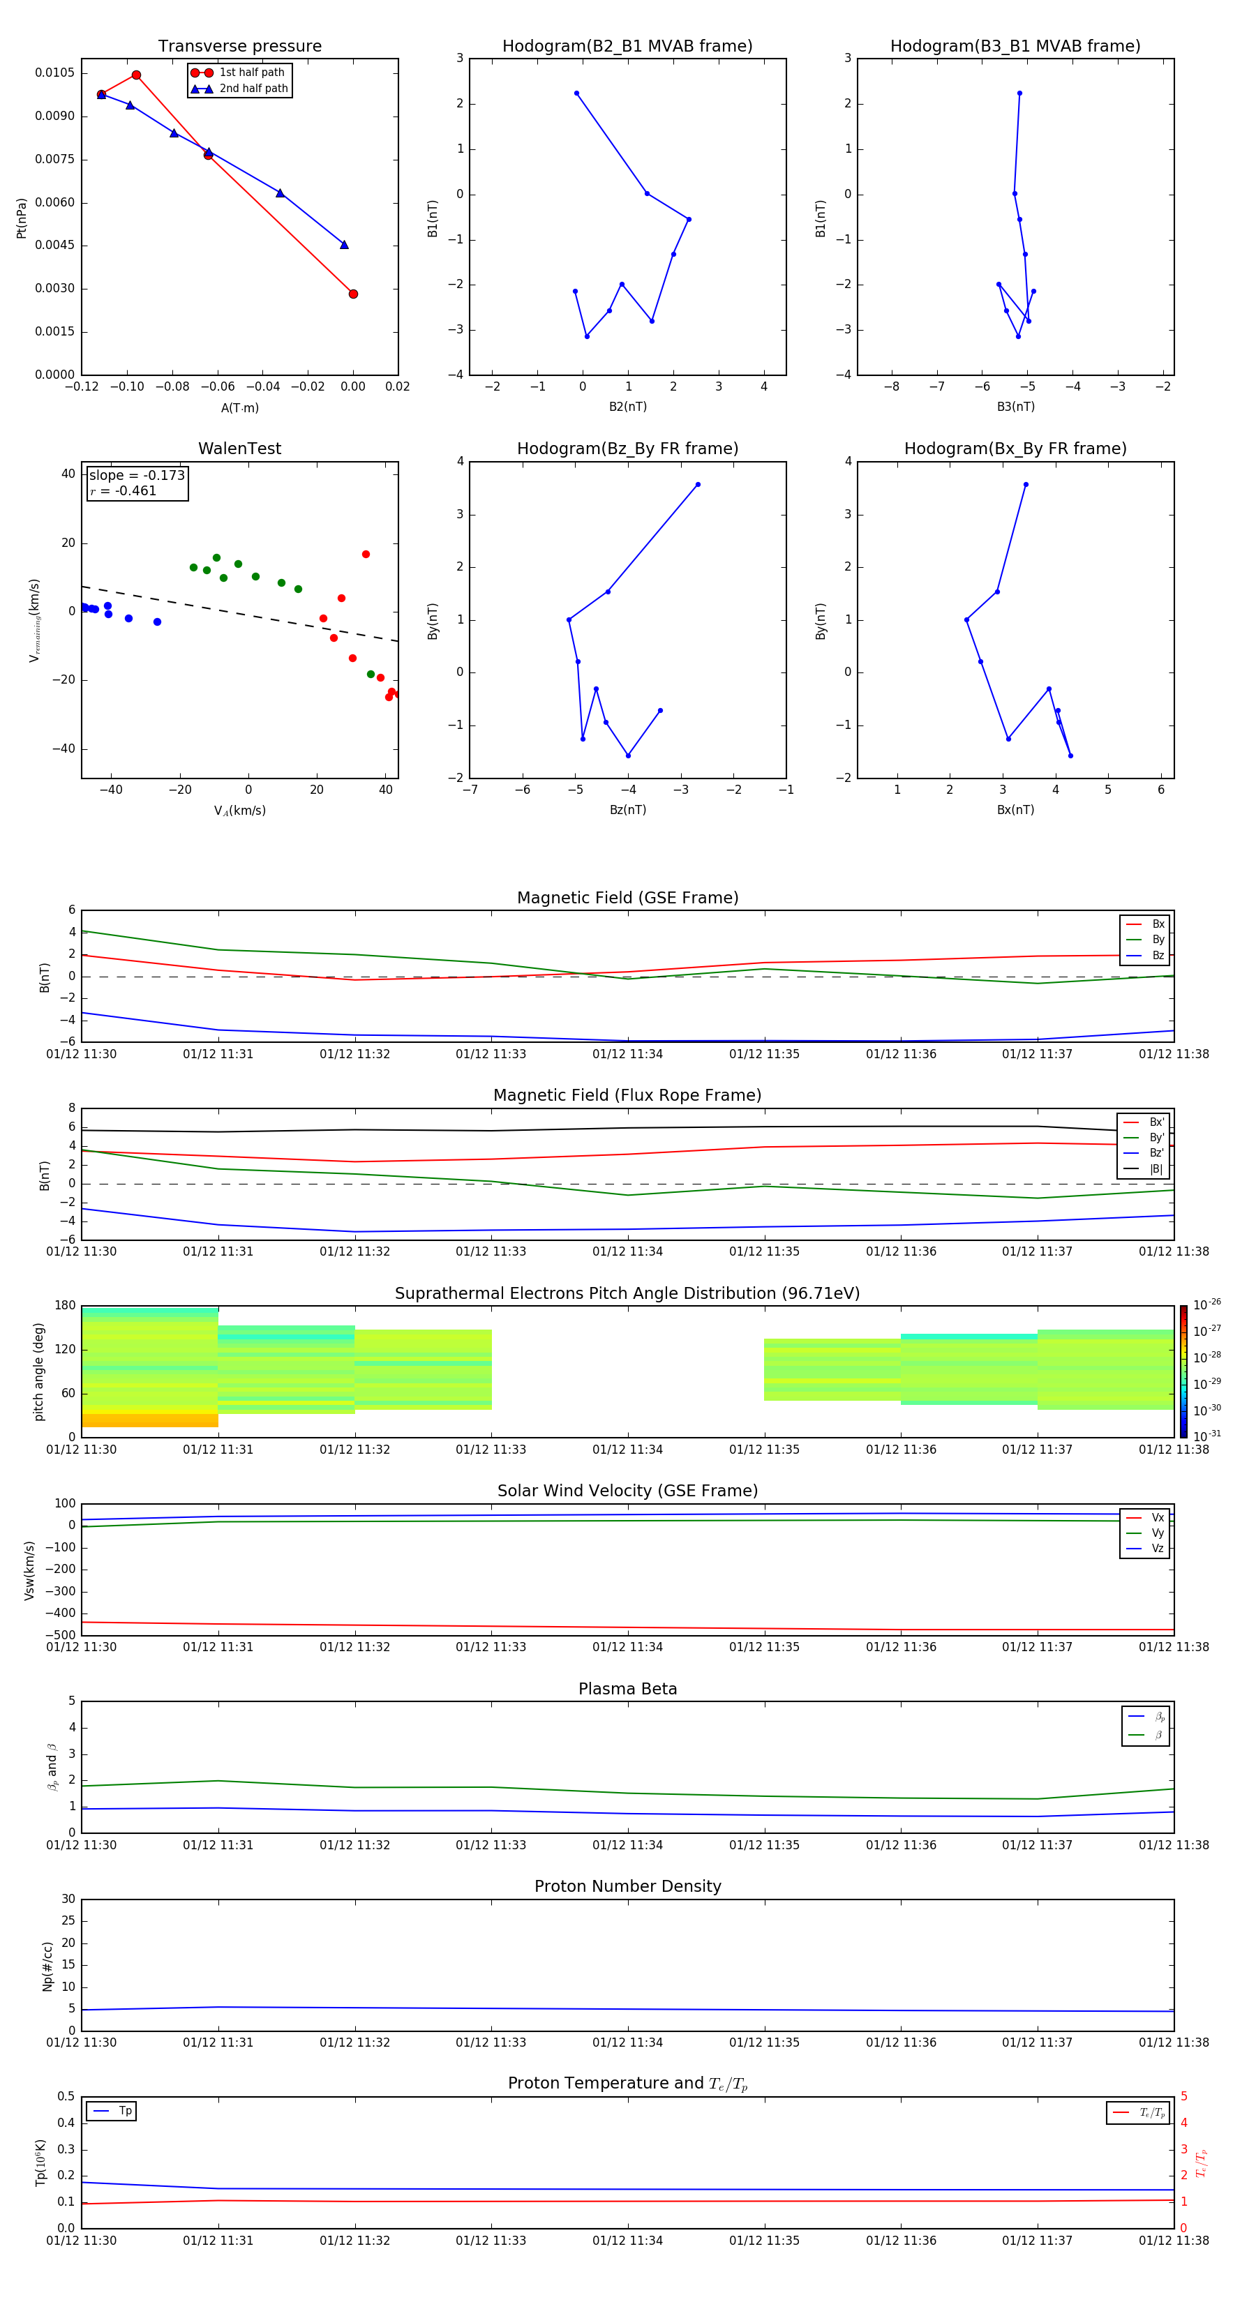
Task: Click the 'Np(#/cc)' y-axis label
Action: [x=47, y=1965]
